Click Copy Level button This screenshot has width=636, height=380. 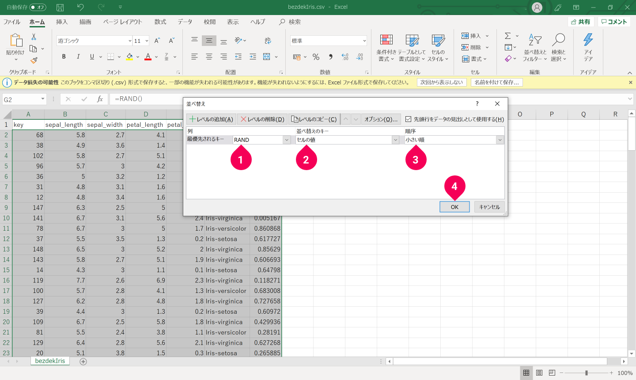click(314, 119)
